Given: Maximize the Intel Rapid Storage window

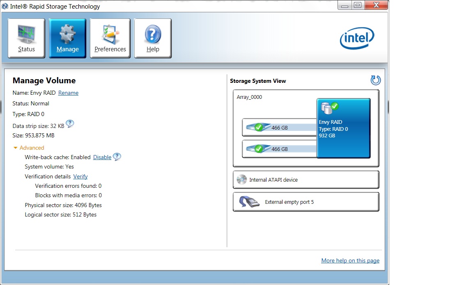Looking at the screenshot, I should pyautogui.click(x=358, y=5).
